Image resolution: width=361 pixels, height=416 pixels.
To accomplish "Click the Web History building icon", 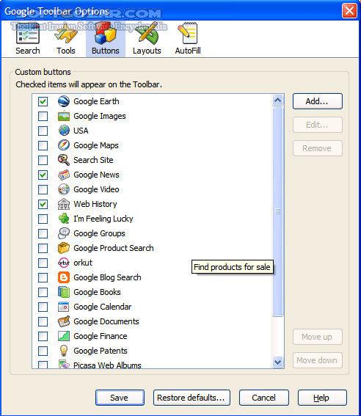I will pos(64,204).
